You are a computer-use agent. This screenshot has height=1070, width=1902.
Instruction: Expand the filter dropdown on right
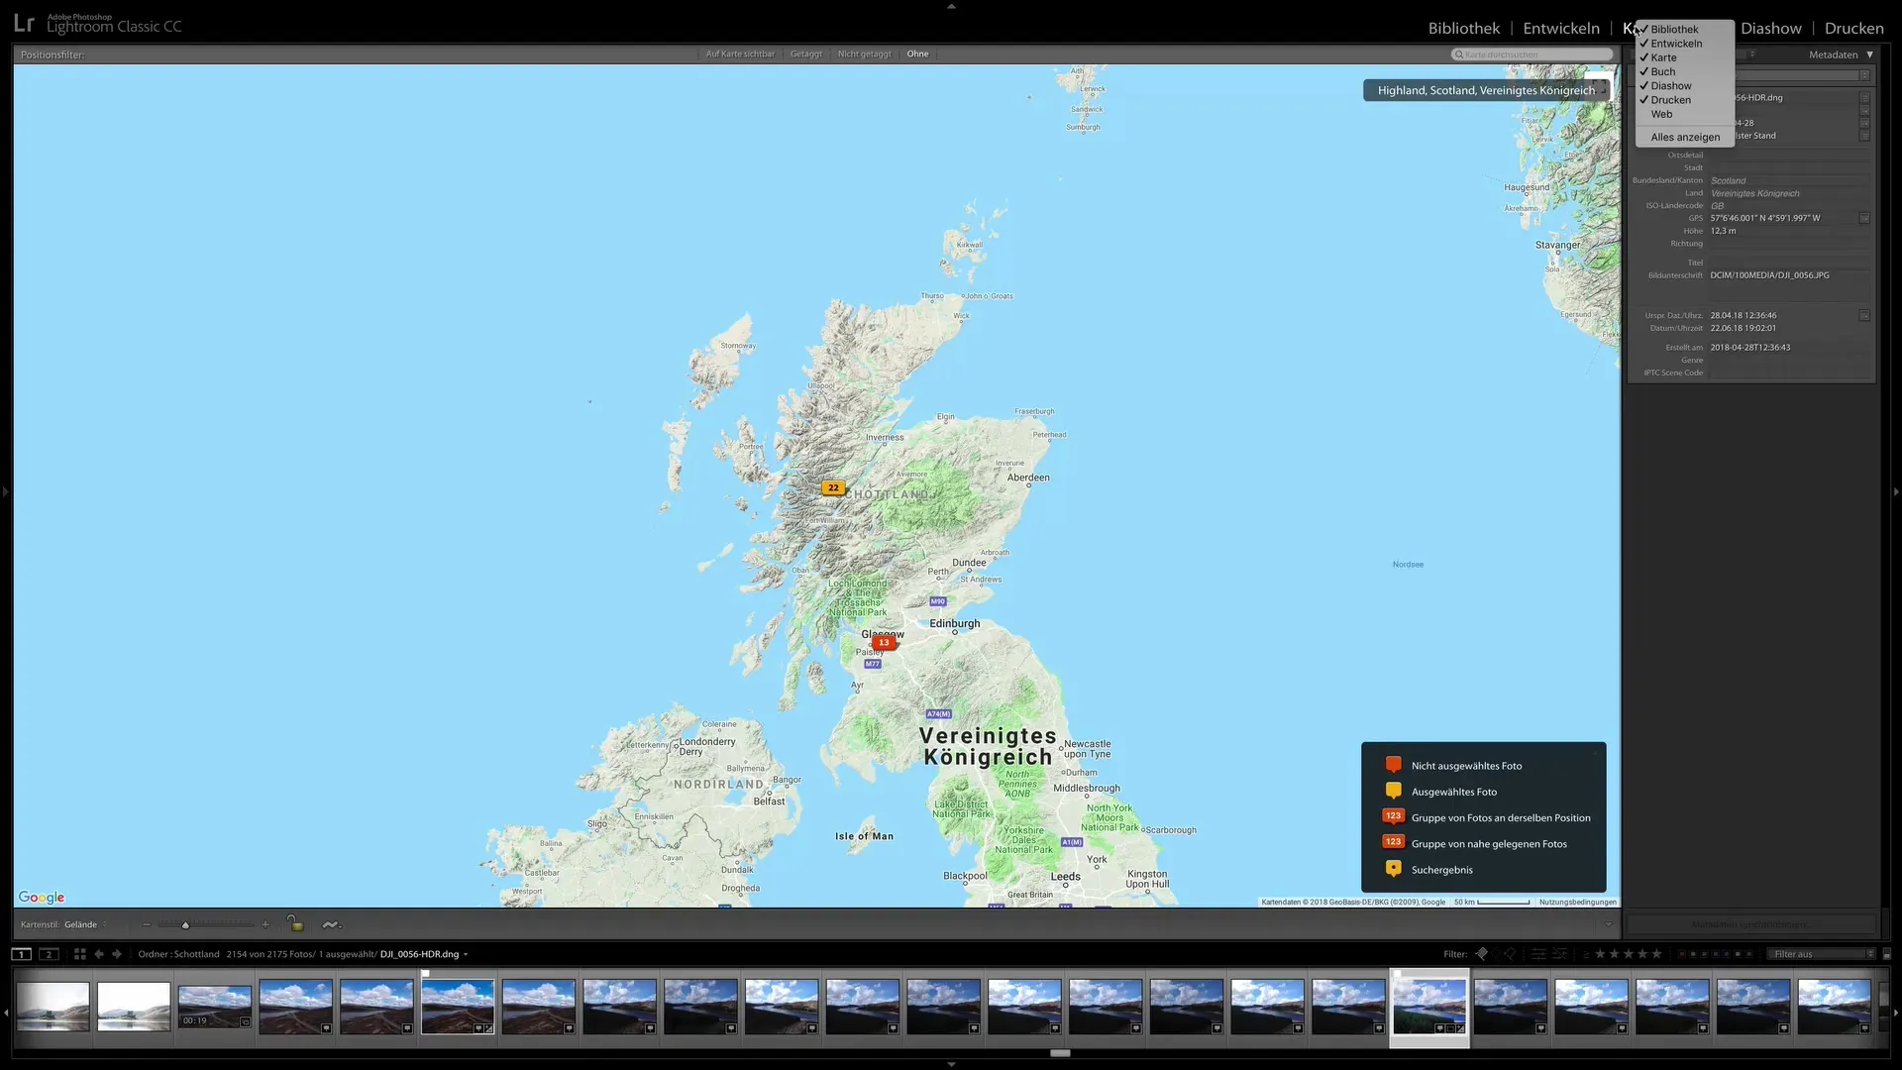pos(1869,954)
